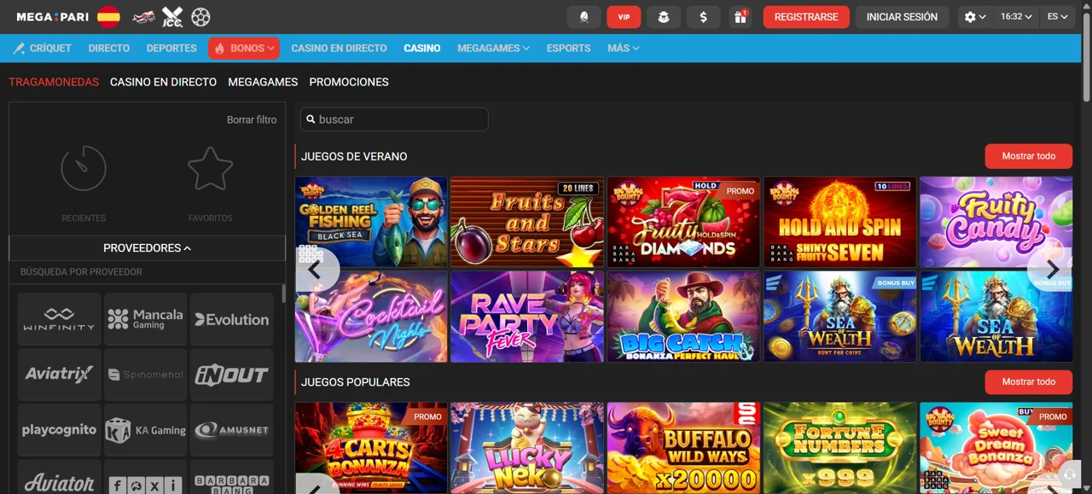Screen dimensions: 1092x494
Task: Open the Directo nav item
Action: pos(109,49)
